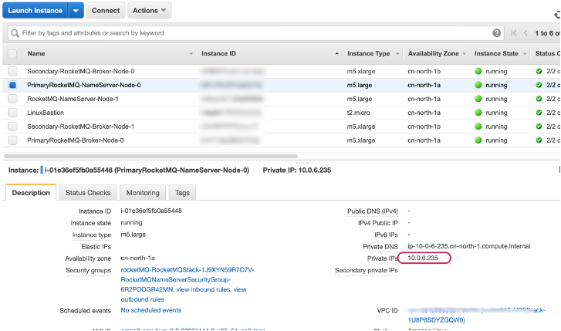
Task: Click the horizontal table scrollbar
Action: point(150,156)
